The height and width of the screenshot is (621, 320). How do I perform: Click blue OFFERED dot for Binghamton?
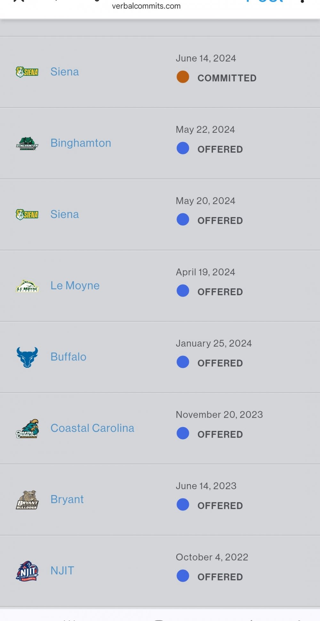point(183,148)
